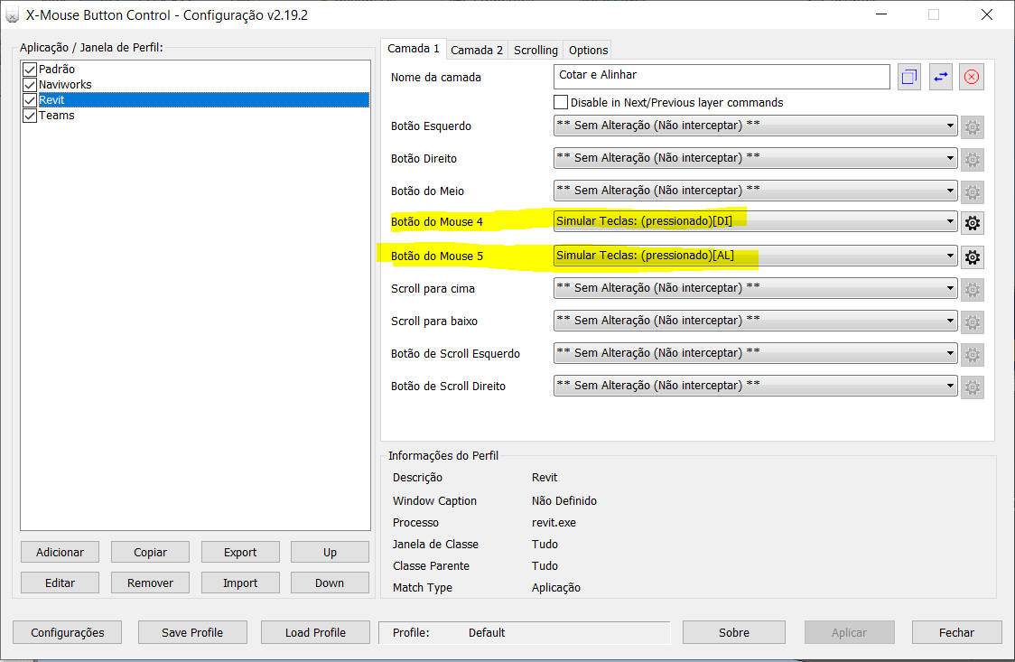Open the Botão Direito action dropdown
Viewport: 1015px width, 662px height.
(948, 158)
